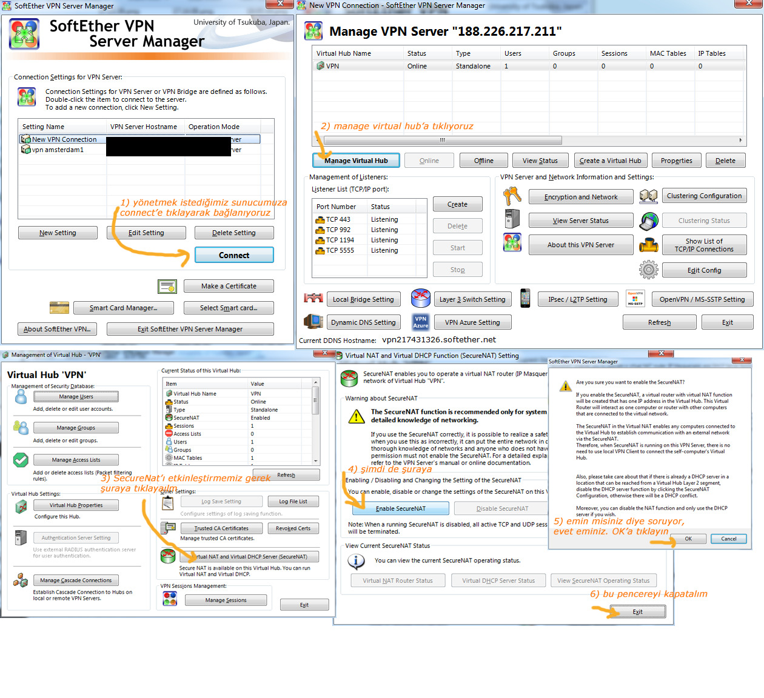Click the SecureNAT row in status list

pos(238,417)
